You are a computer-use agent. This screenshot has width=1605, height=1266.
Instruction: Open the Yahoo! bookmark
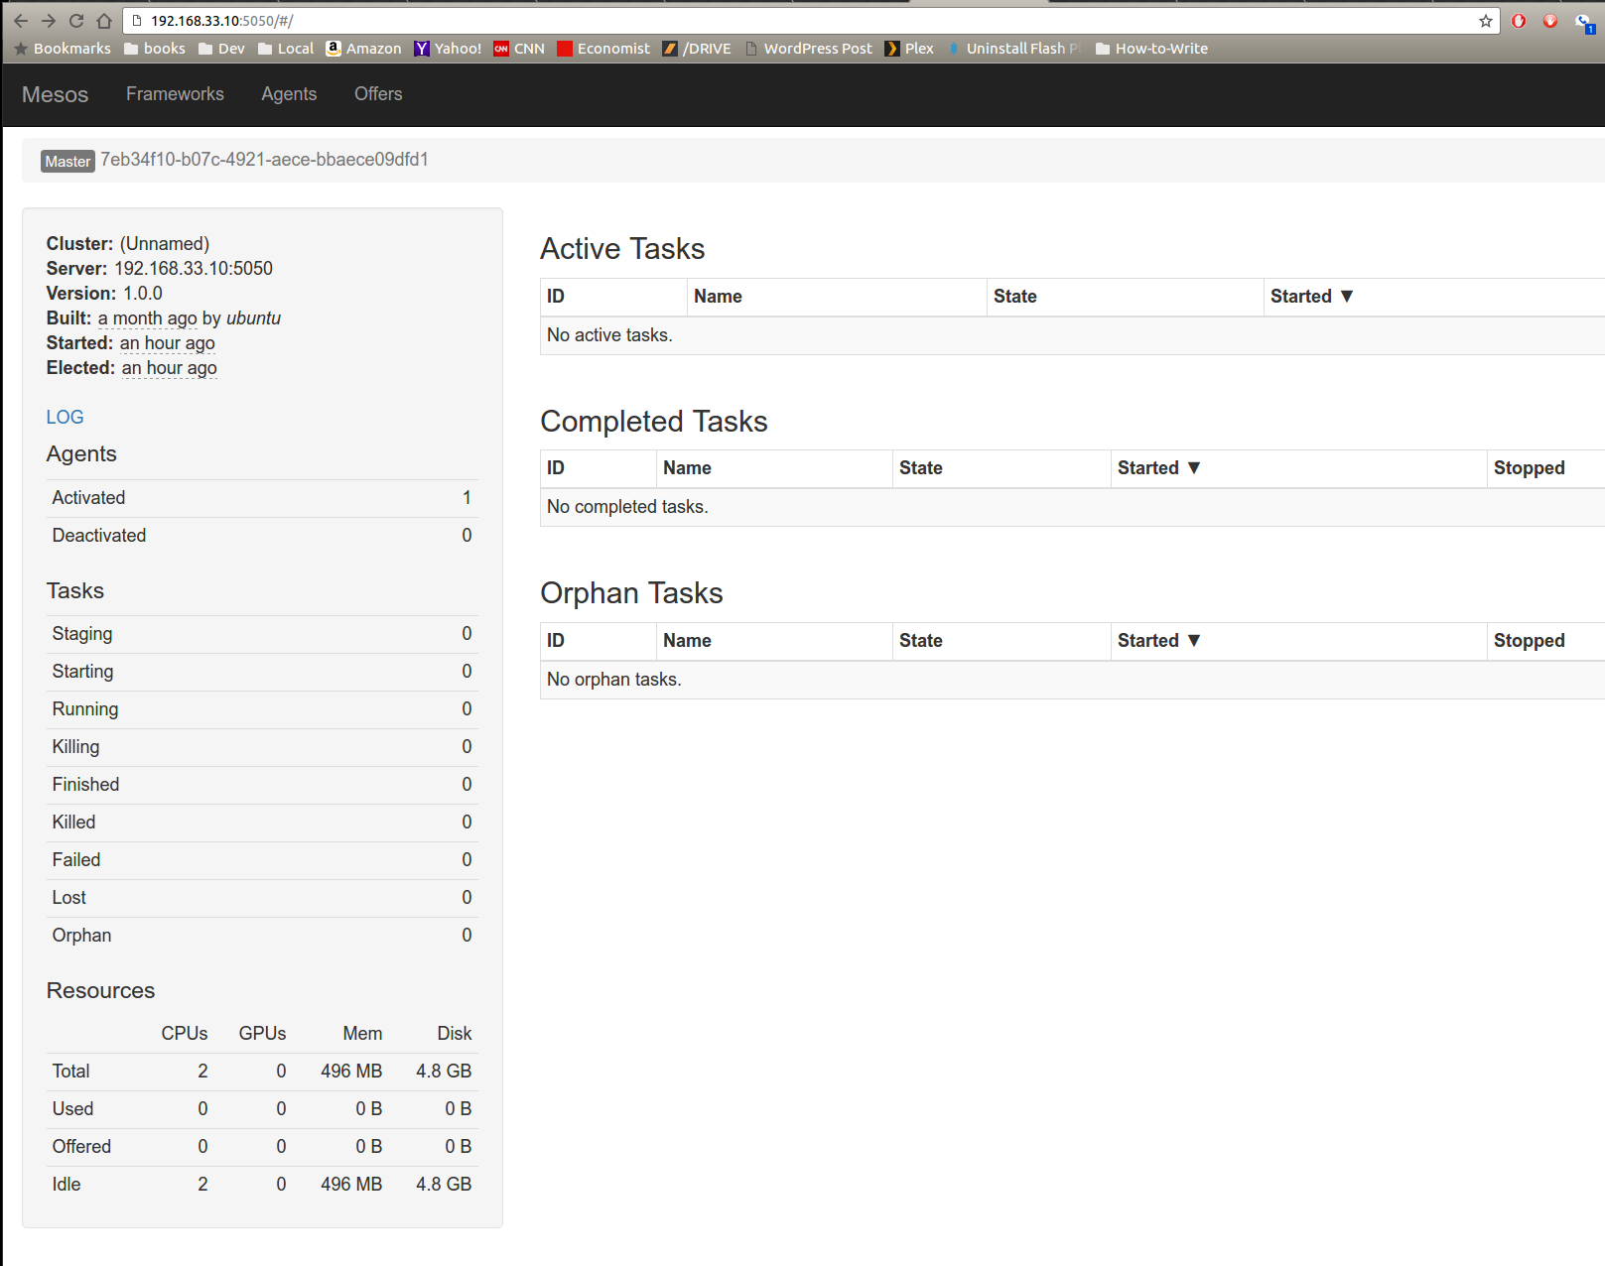pos(448,49)
